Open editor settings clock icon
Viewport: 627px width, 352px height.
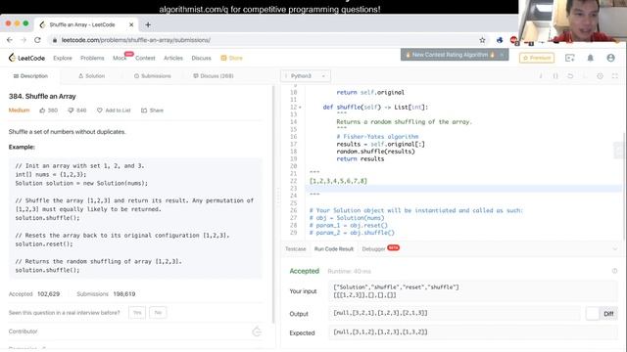coord(600,76)
